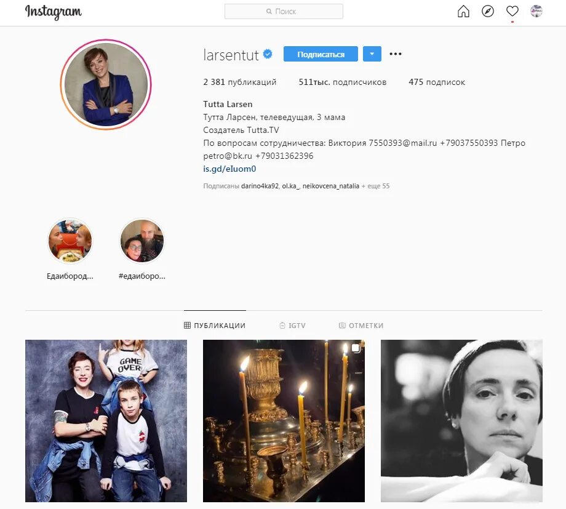Open the Explore compass icon
Image resolution: width=566 pixels, height=509 pixels.
click(x=488, y=12)
